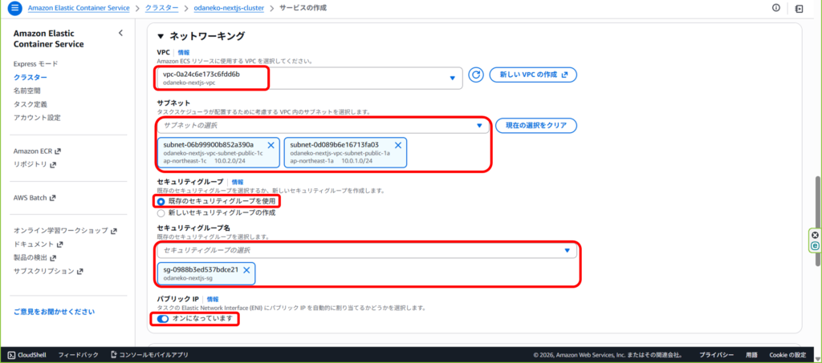This screenshot has width=822, height=363.
Task: Go to 名前空間 in the sidebar
Action: click(x=26, y=91)
